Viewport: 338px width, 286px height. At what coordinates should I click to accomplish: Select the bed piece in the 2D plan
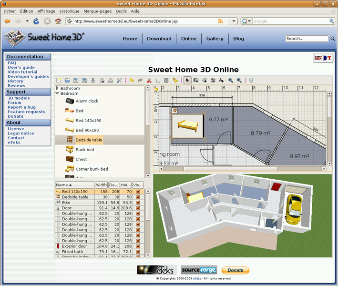coord(187,126)
